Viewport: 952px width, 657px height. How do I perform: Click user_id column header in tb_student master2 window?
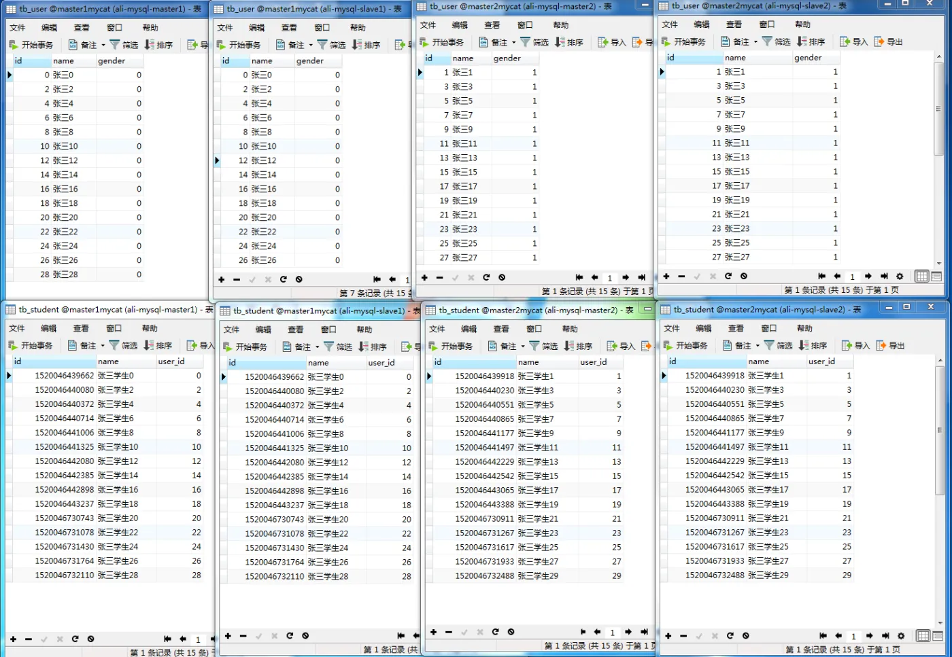click(601, 362)
